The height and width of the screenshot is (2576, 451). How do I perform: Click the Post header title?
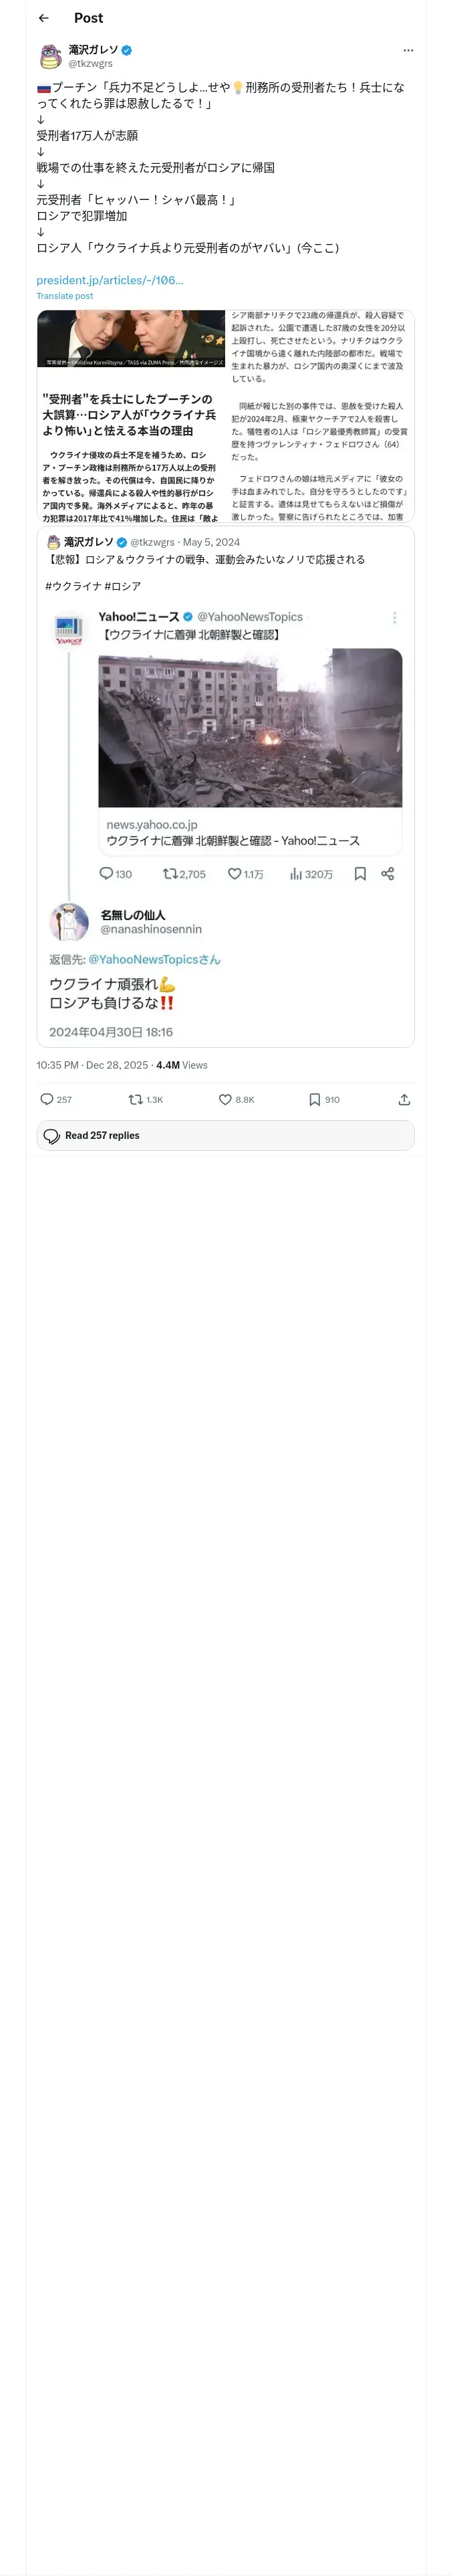tap(88, 18)
